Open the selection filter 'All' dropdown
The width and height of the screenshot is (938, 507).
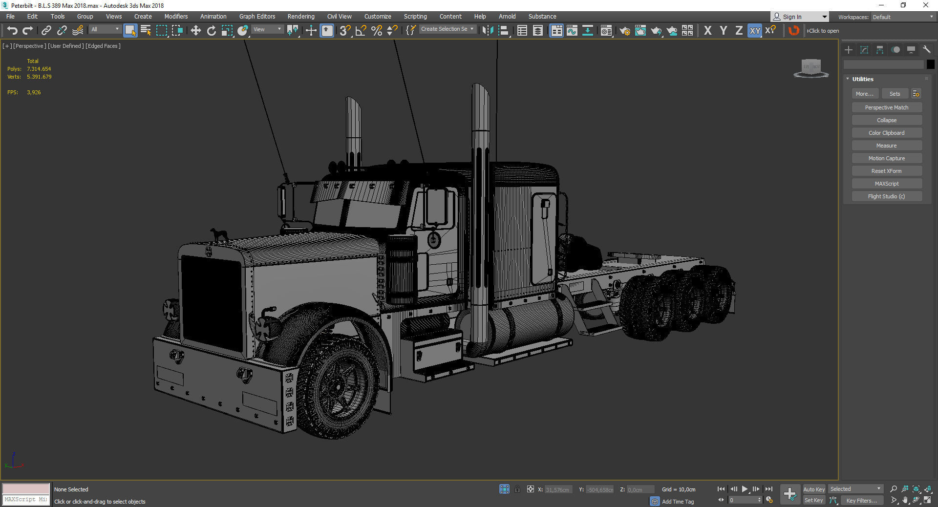click(x=105, y=29)
